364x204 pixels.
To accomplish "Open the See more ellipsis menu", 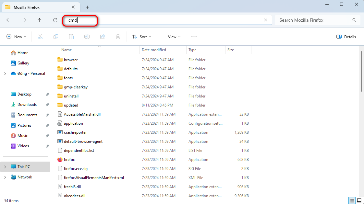I will coord(194,37).
